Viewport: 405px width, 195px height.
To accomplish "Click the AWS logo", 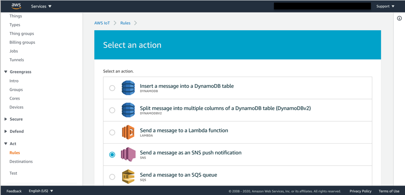I will click(x=16, y=6).
